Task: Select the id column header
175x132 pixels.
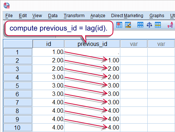Action: [x=48, y=44]
